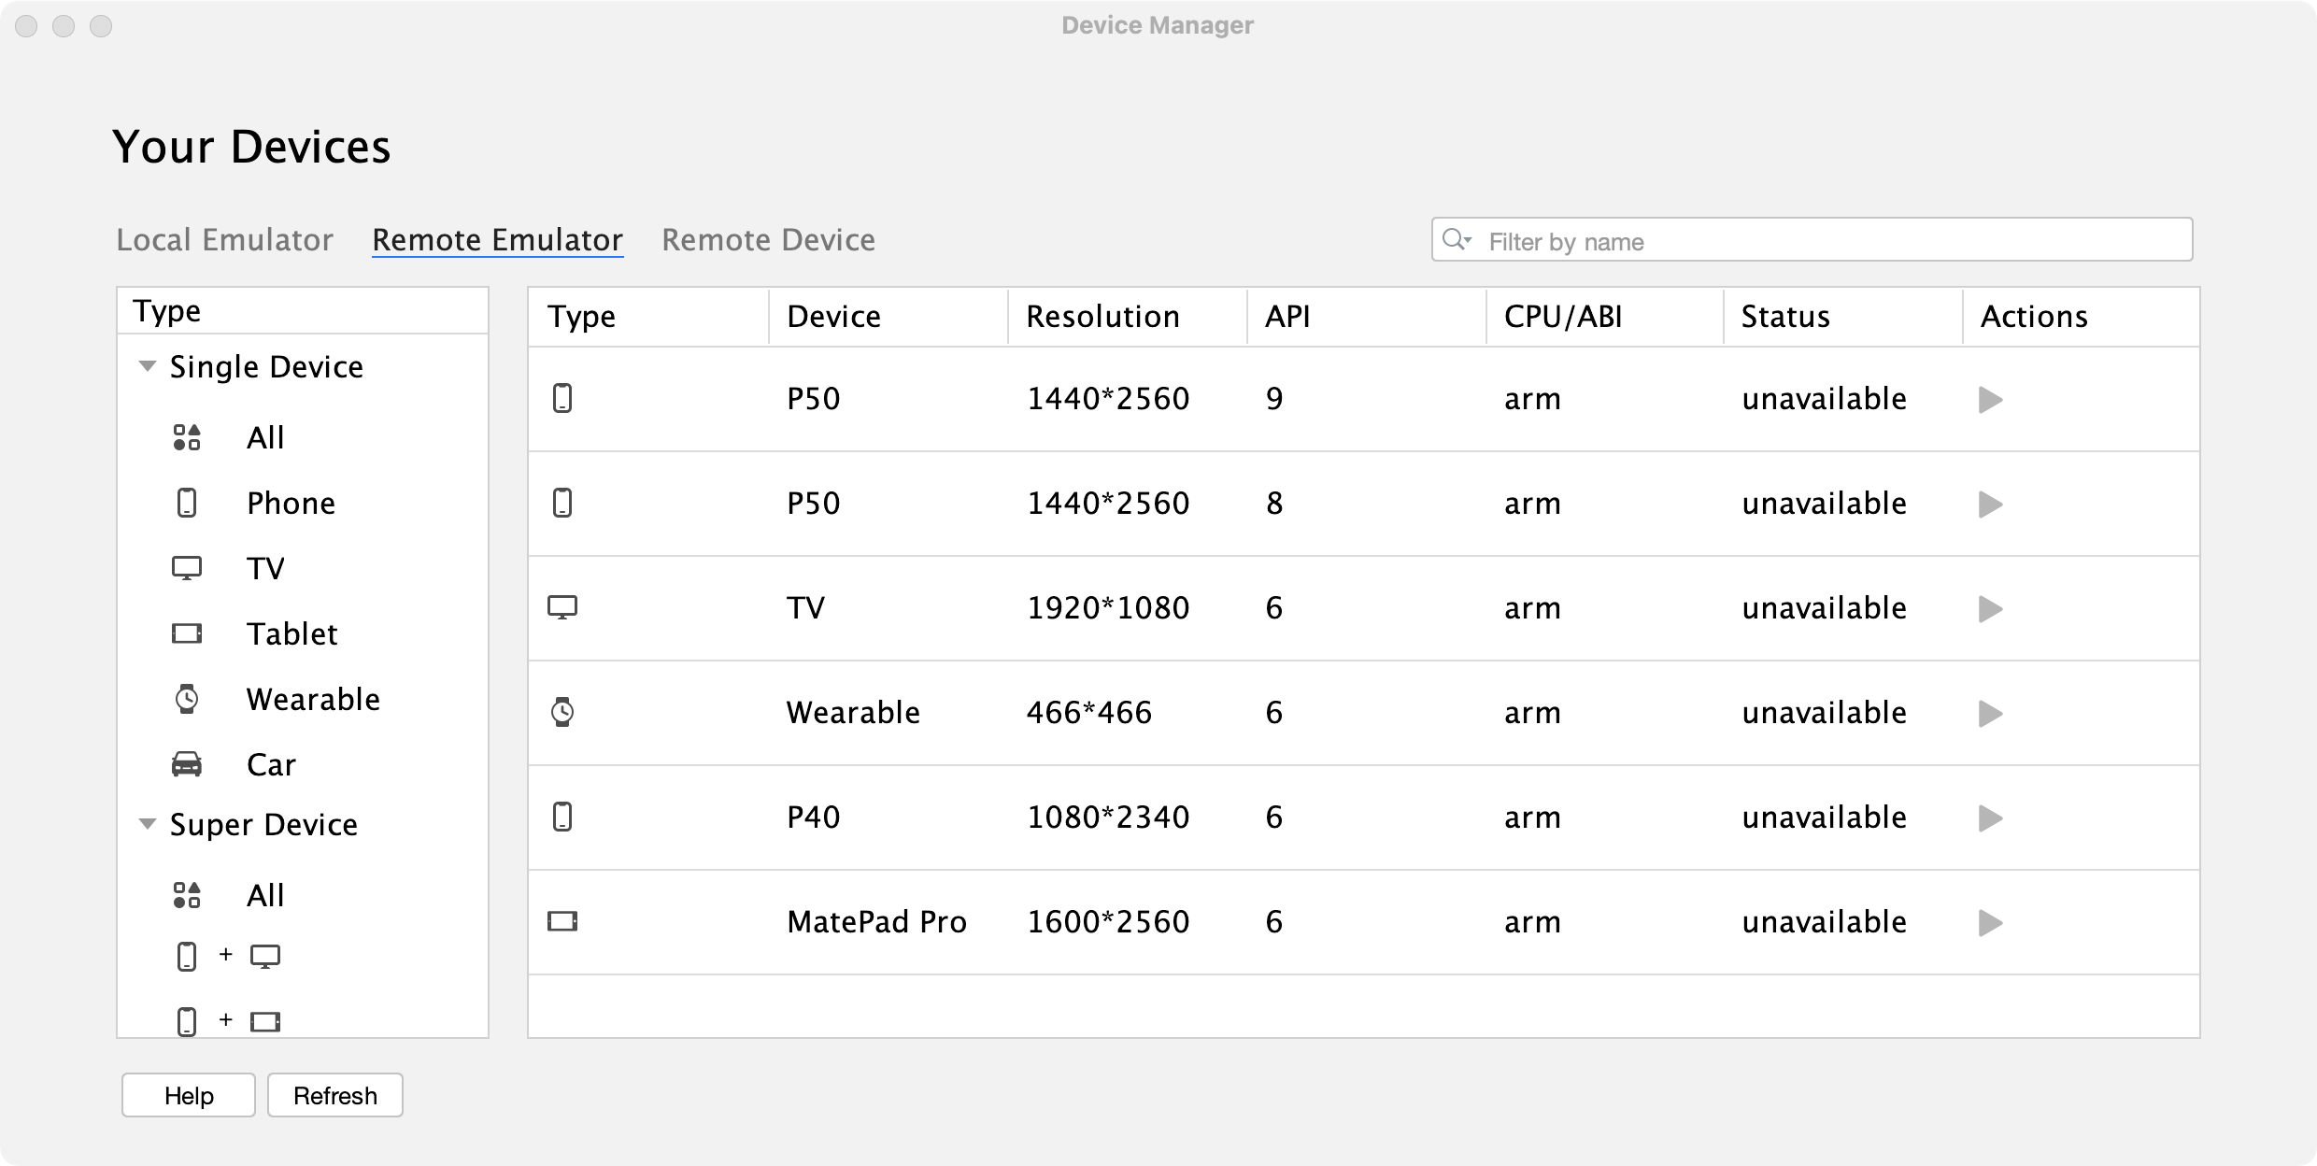The image size is (2317, 1166).
Task: Click phone icon in P50 API 9 row
Action: (x=562, y=399)
